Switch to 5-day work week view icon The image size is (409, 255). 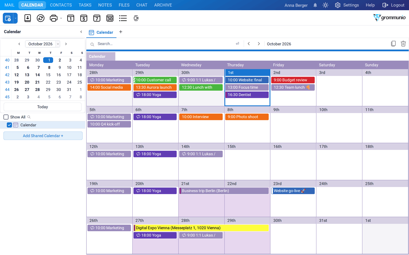tap(84, 18)
